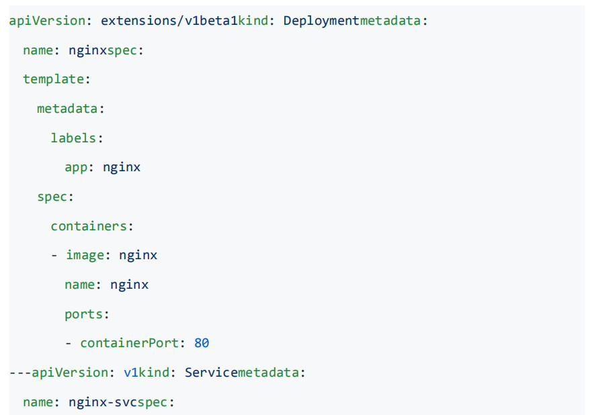Click the apiVersion key on first line
Screen dimensions: 590x415
47,20
